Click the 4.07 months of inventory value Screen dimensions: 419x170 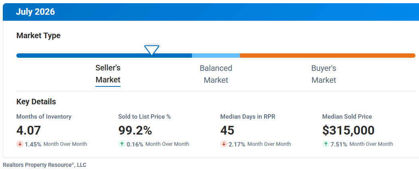coord(29,130)
